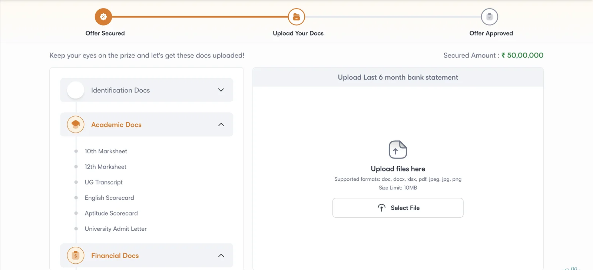Click the orange progress bar between first two steps
This screenshot has width=593, height=270.
[x=200, y=17]
